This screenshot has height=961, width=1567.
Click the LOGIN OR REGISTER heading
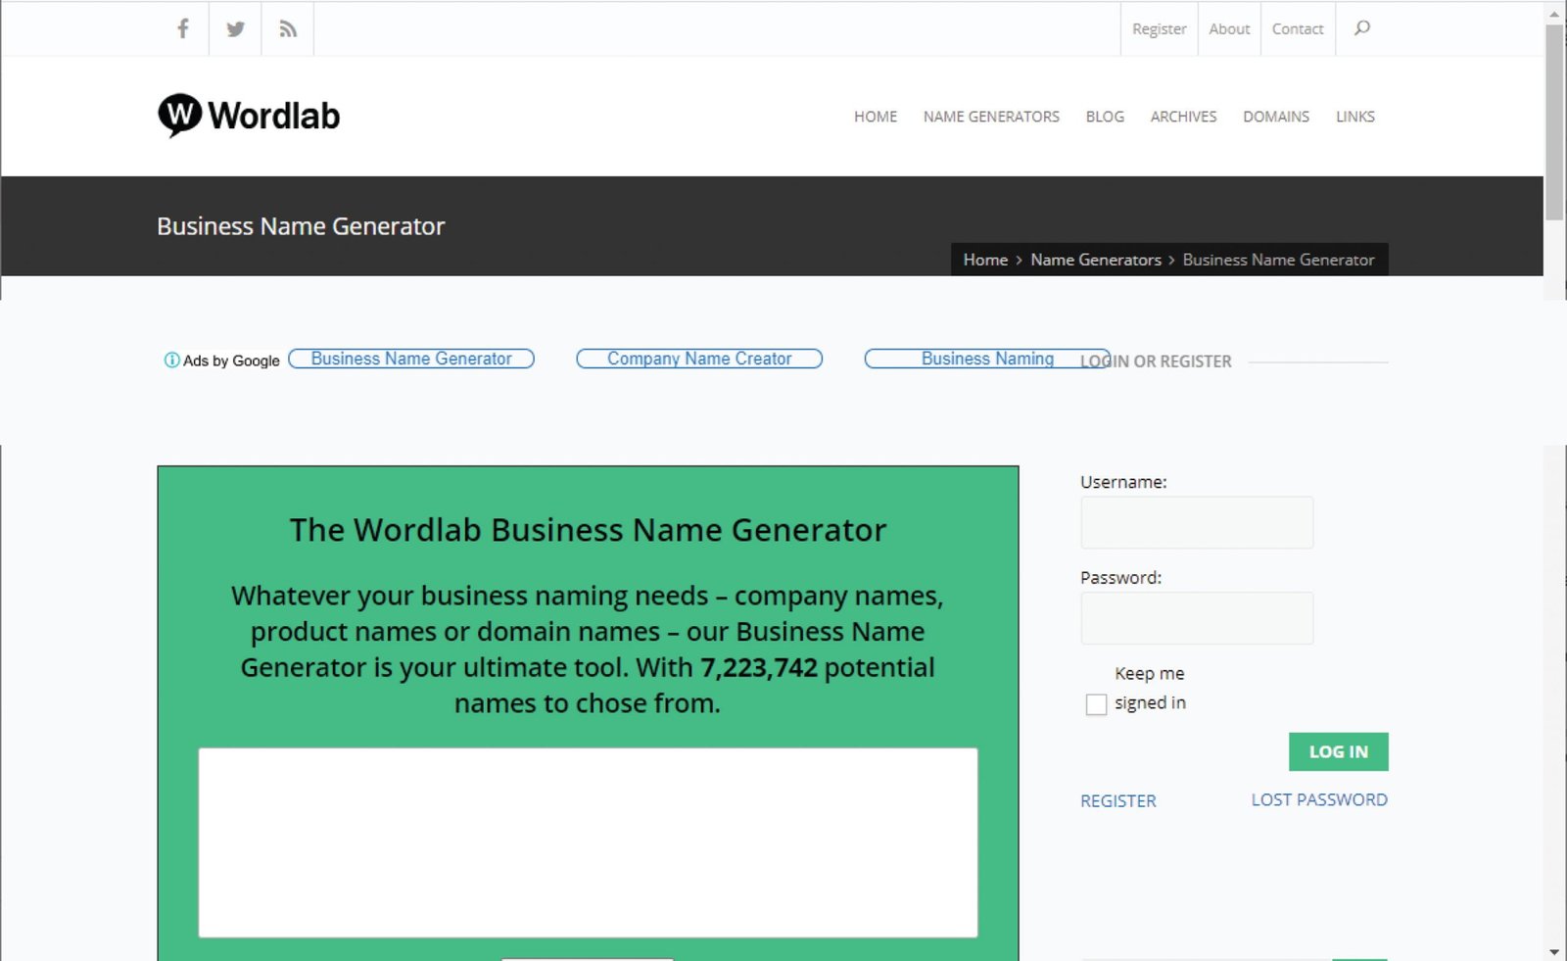click(1156, 361)
